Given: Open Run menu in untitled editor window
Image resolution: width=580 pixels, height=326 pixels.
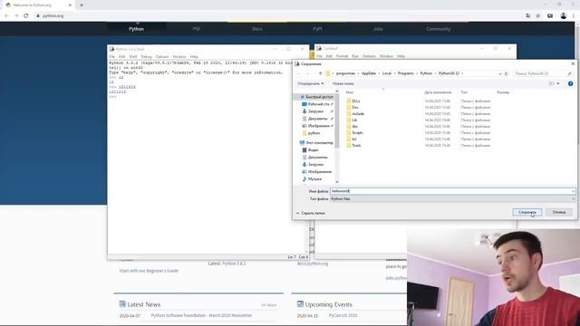Looking at the screenshot, I should pos(355,56).
